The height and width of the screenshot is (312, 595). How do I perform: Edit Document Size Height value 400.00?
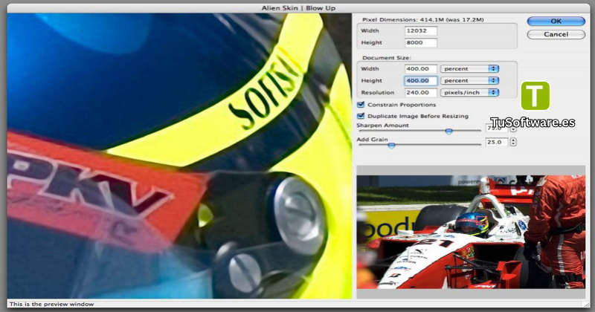click(421, 80)
